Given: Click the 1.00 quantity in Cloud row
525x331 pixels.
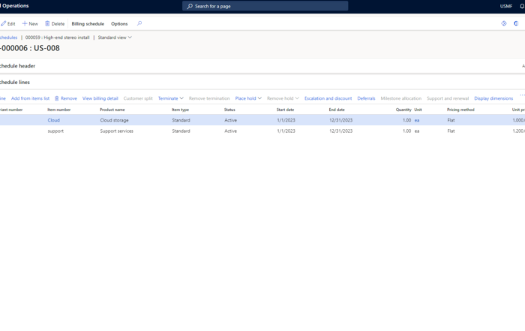Looking at the screenshot, I should coord(406,120).
